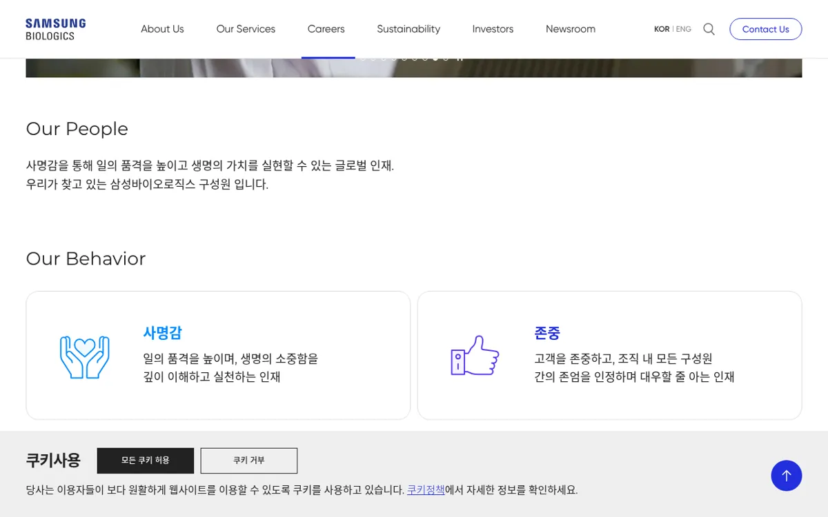Click text '일의 품격을 높이며, 생명의 소중함을'
This screenshot has width=828, height=517.
(x=230, y=359)
